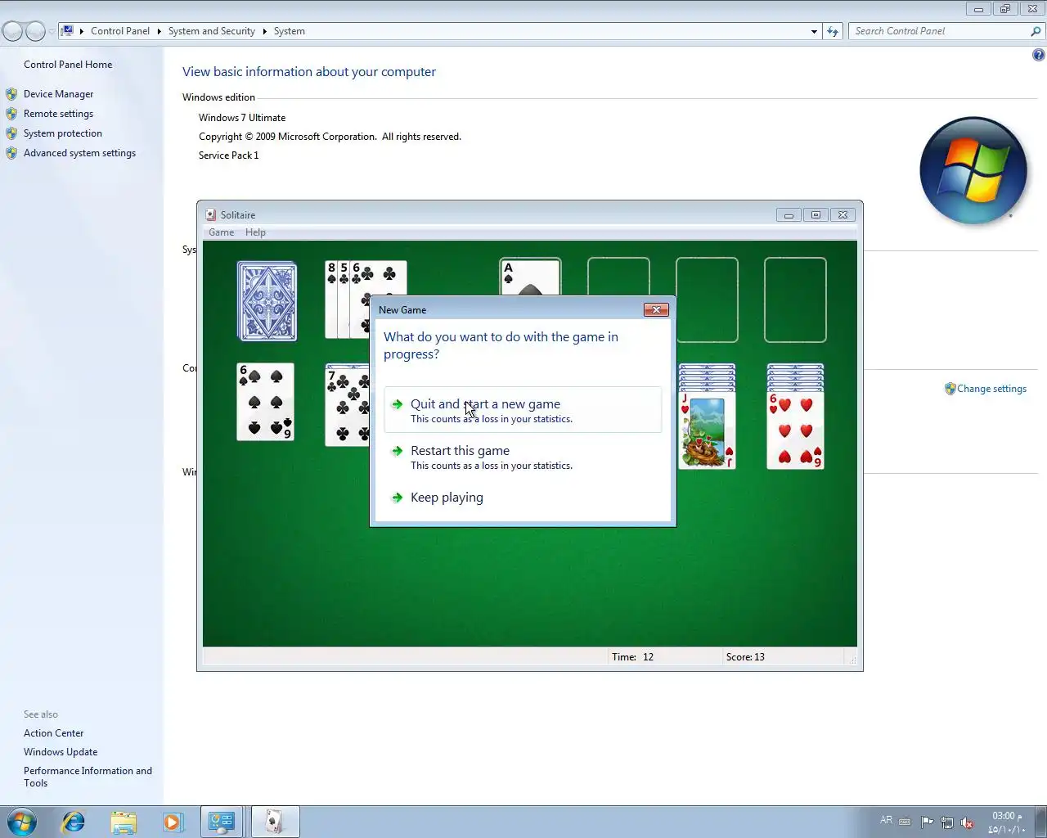Expand arrow after Control Panel breadcrumb
Viewport: 1047px width, 838px height.
point(159,31)
